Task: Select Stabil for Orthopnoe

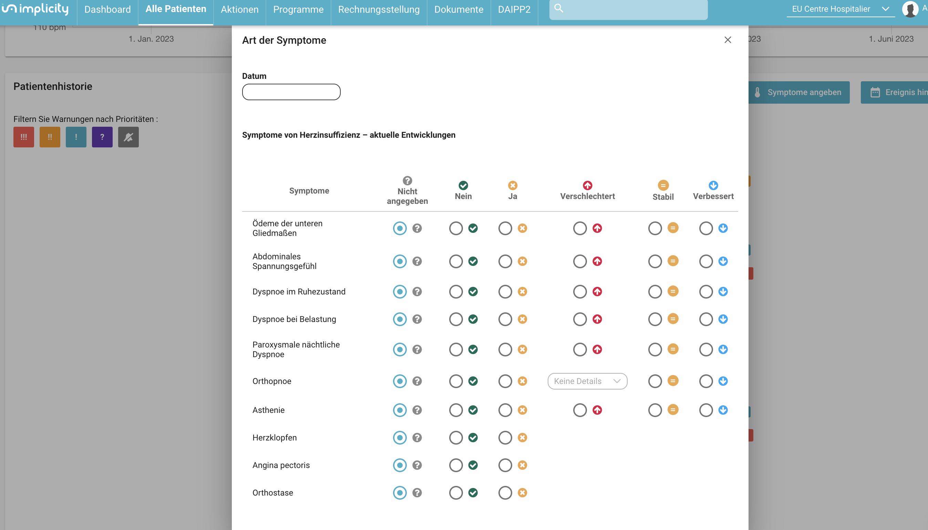Action: (x=655, y=381)
